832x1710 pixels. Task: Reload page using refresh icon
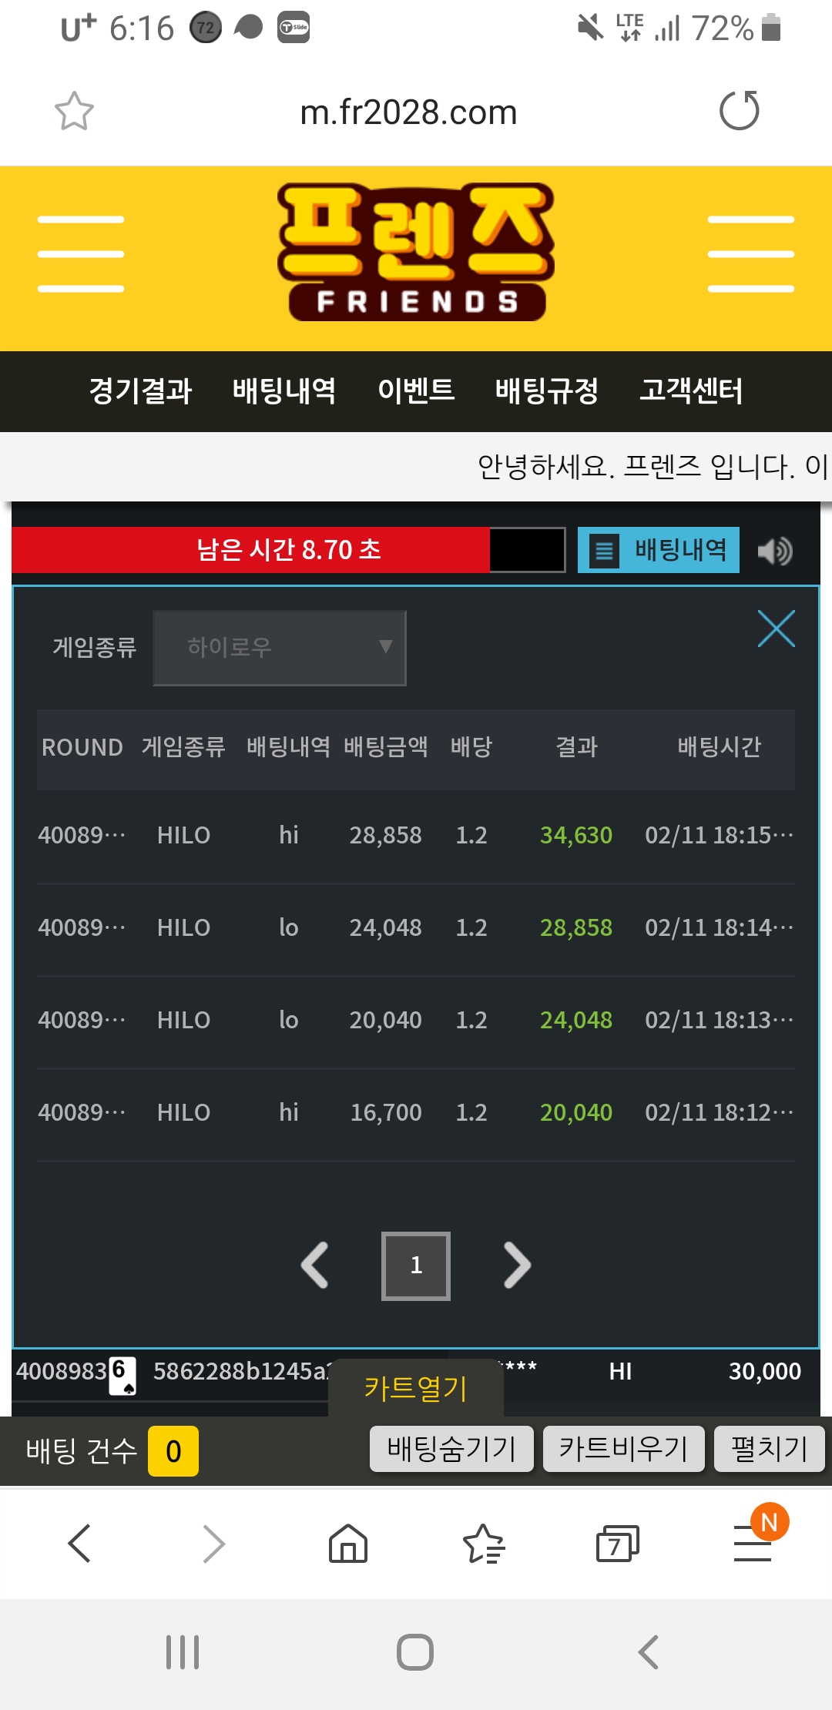point(739,110)
